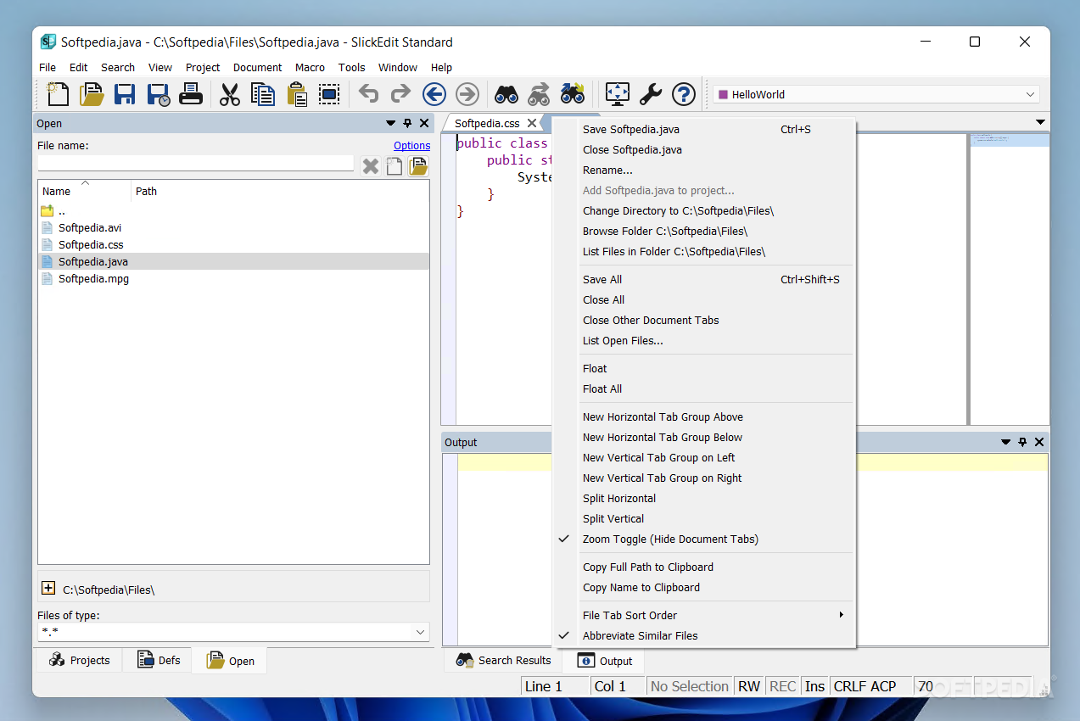Click the Options link
1080x721 pixels.
411,146
